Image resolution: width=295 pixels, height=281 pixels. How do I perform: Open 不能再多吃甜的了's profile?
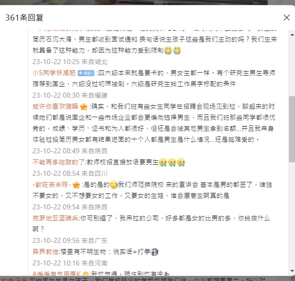click(59, 162)
